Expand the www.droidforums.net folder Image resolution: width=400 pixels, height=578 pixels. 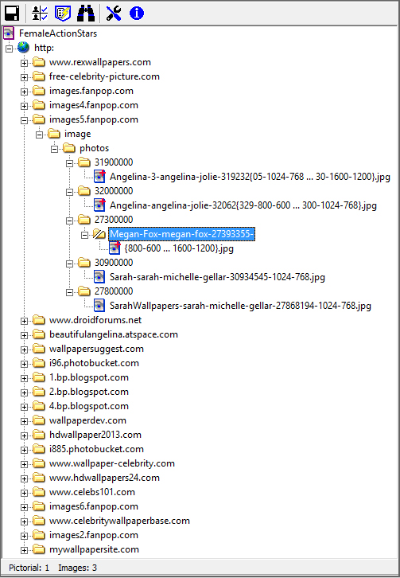click(24, 321)
